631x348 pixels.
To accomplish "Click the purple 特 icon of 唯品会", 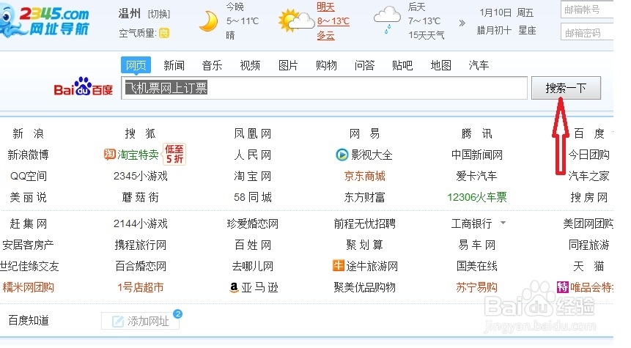I will 563,287.
